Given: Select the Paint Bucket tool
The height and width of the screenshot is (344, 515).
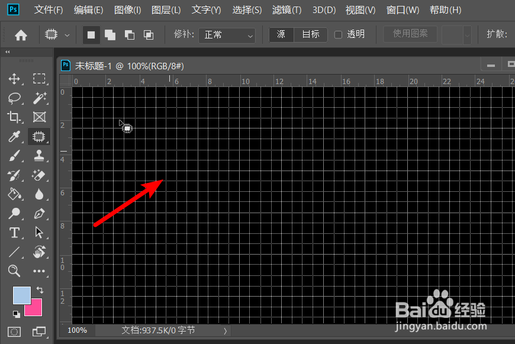Looking at the screenshot, I should pyautogui.click(x=14, y=194).
